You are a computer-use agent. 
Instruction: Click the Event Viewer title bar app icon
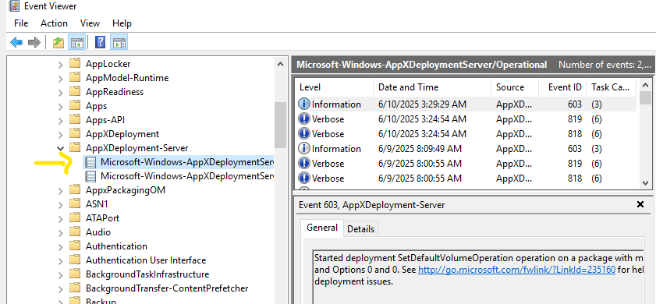point(14,6)
